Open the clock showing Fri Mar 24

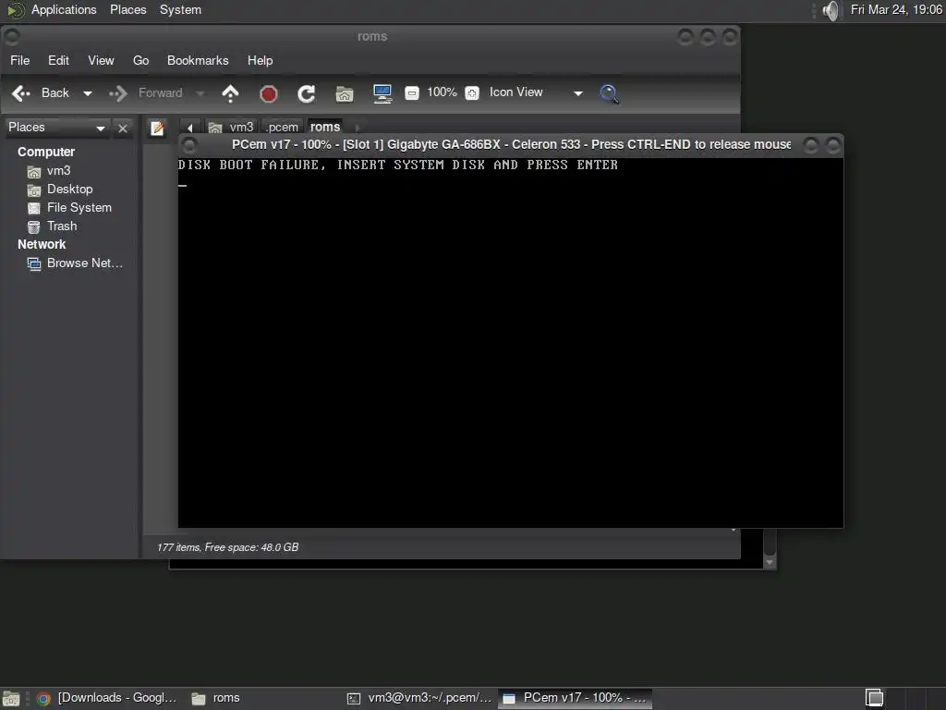tap(896, 9)
